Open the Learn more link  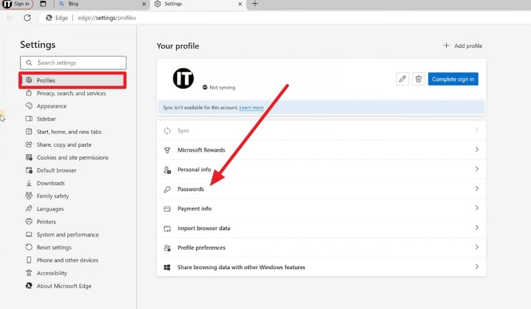(251, 107)
